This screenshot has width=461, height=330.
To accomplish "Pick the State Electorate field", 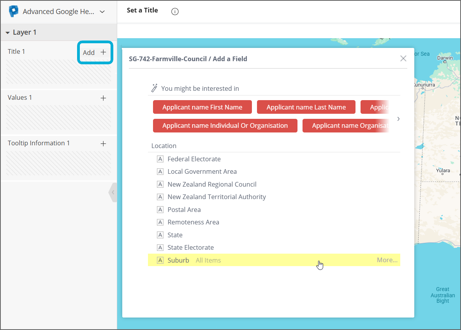I will tap(190, 247).
